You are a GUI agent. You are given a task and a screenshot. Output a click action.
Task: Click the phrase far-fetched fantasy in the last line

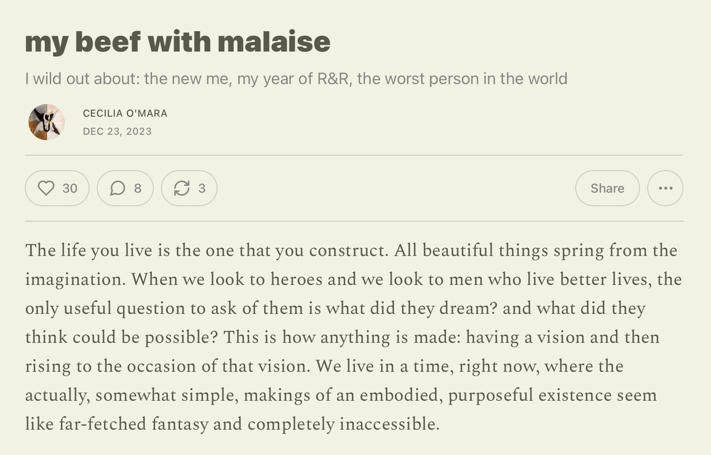click(134, 424)
